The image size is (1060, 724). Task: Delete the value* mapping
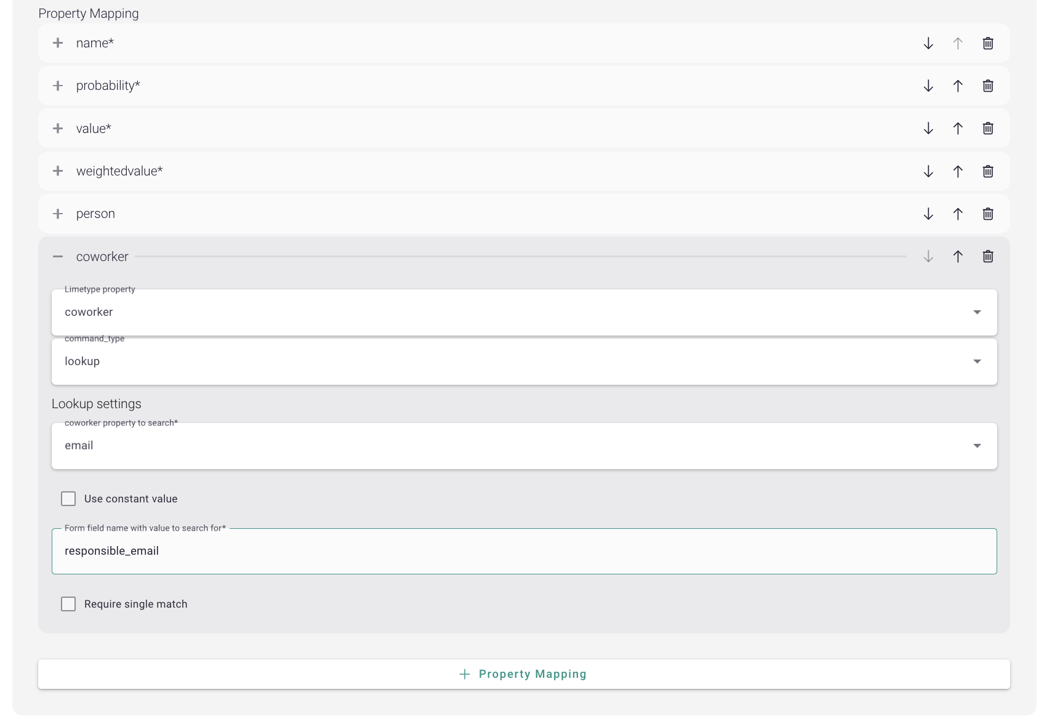988,128
